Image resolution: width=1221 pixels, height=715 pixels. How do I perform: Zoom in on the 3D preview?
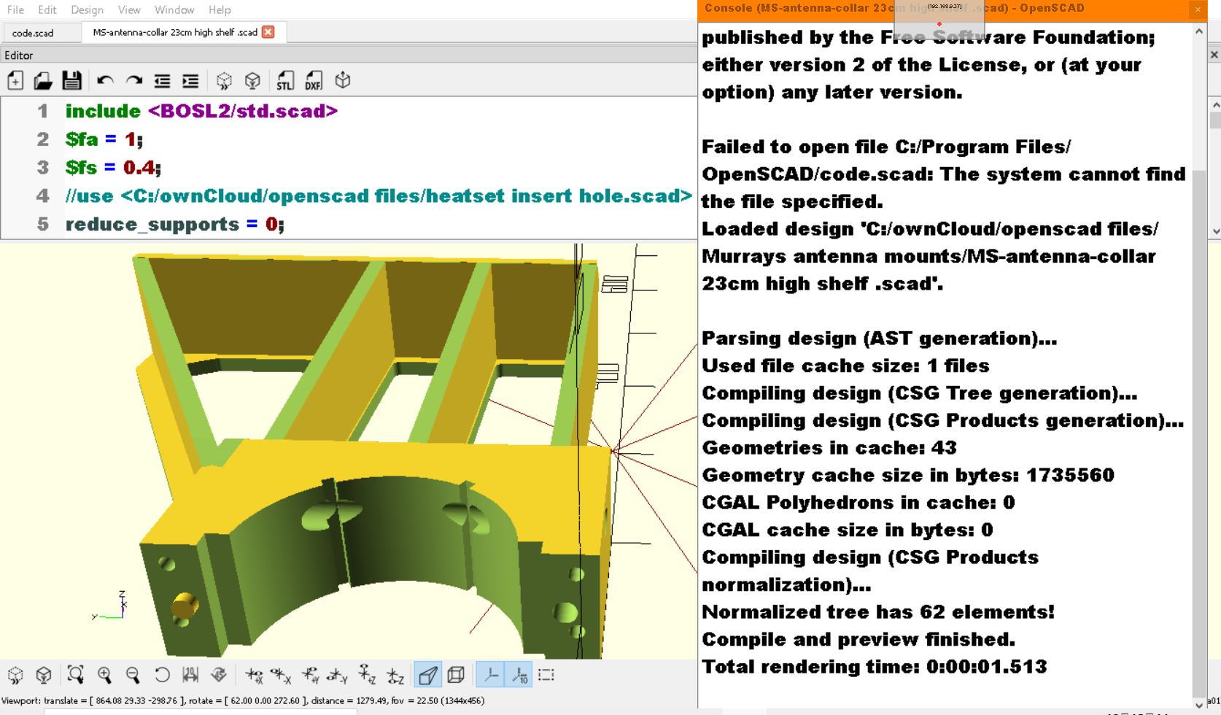(104, 675)
